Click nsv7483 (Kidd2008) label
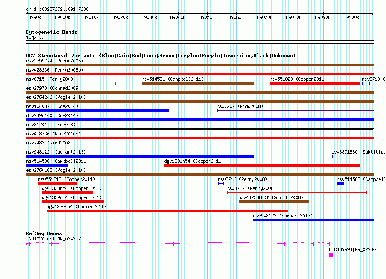 [x=49, y=143]
